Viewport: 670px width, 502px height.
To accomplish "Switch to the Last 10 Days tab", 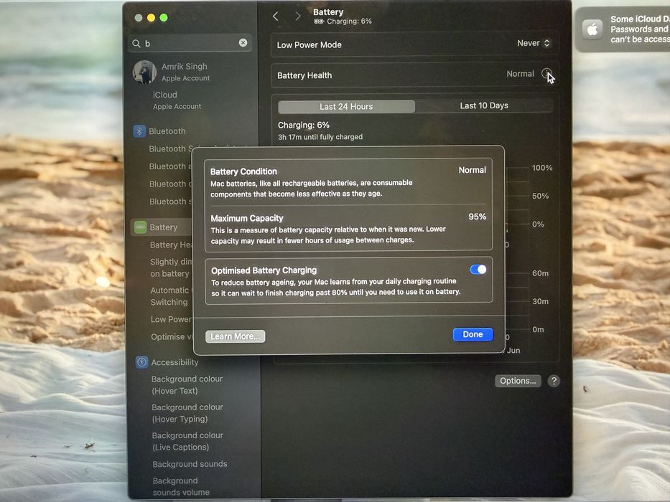I will click(484, 105).
